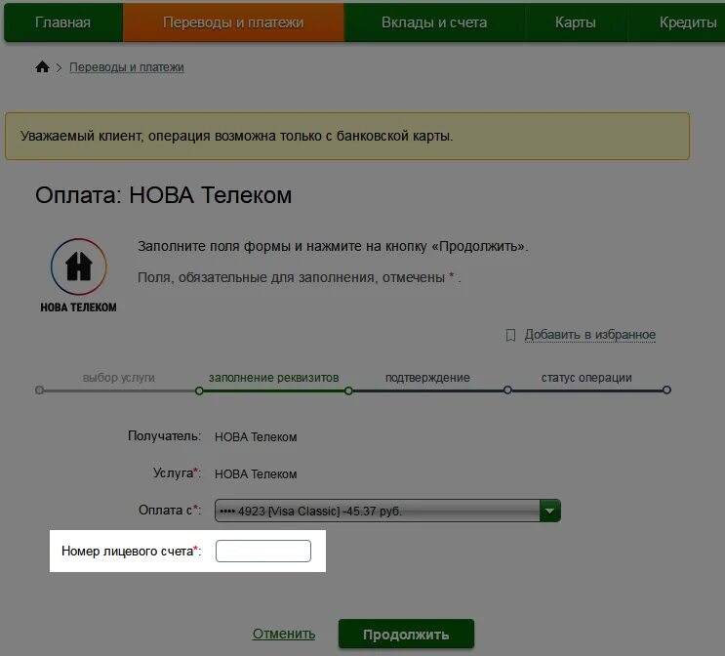Switch to the Вклады и счета tab
This screenshot has height=656, width=725.
434,22
